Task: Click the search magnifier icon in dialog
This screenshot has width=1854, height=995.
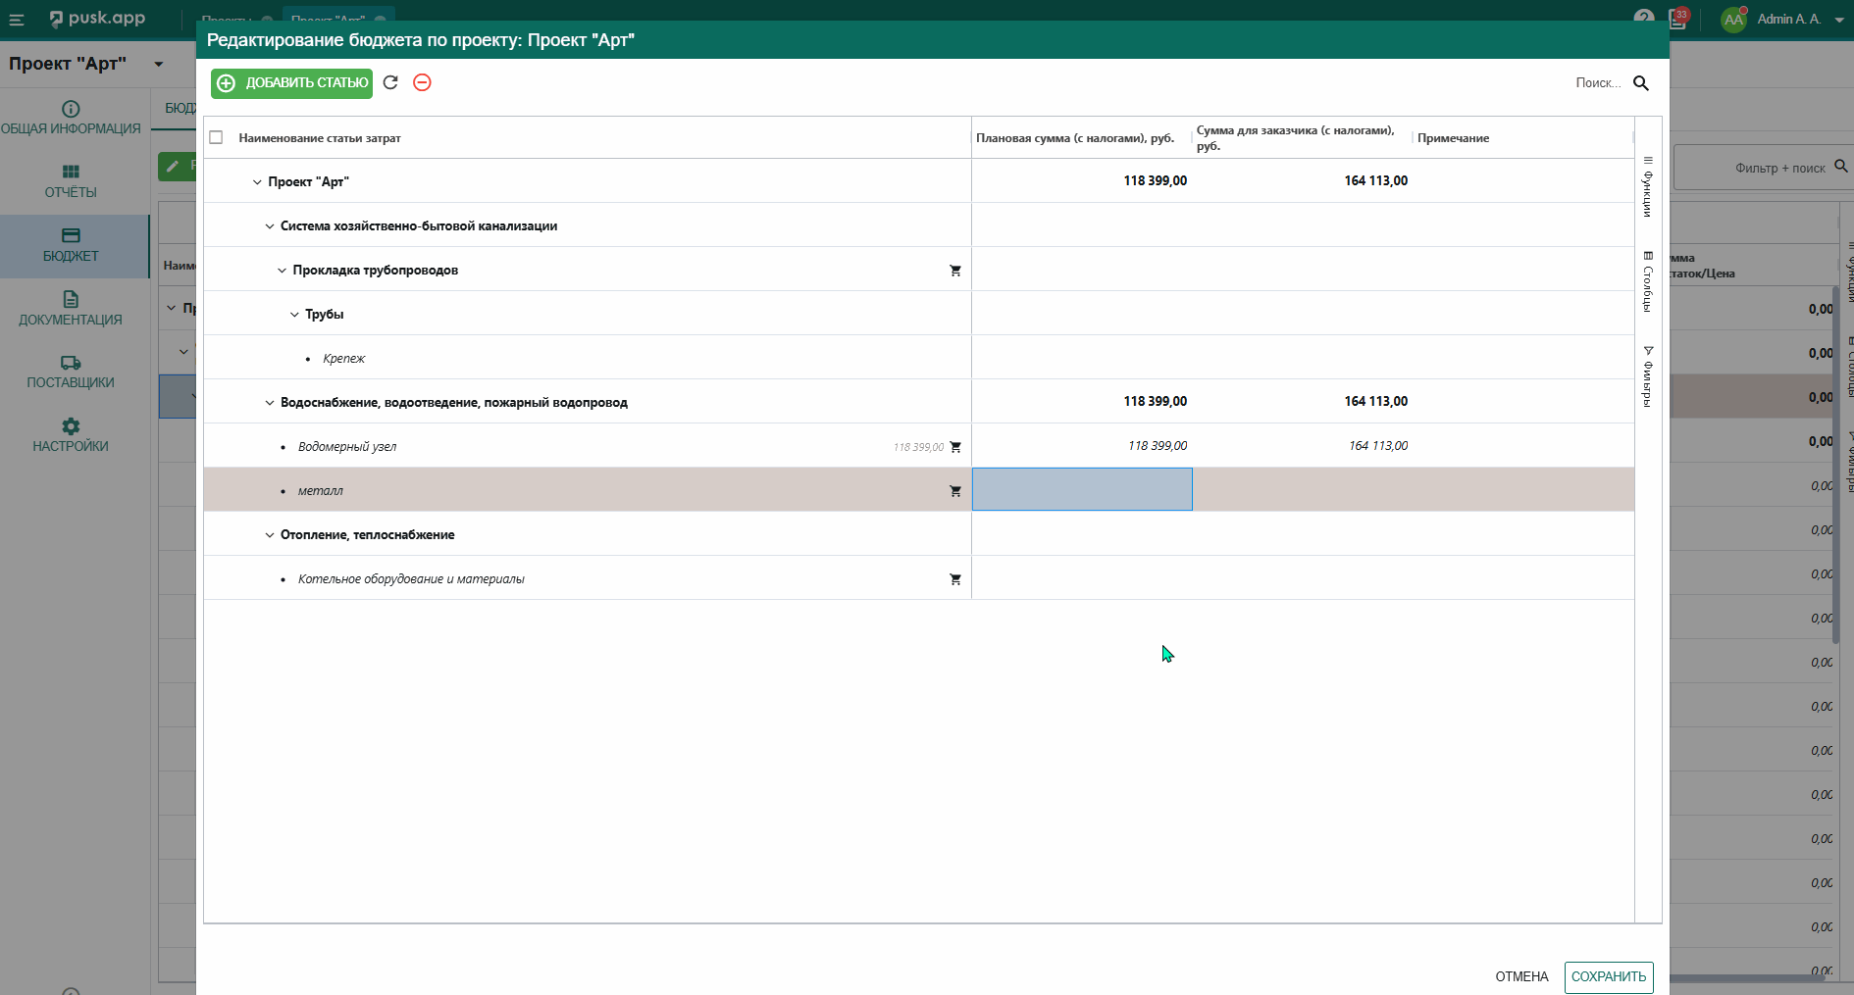Action: point(1640,83)
